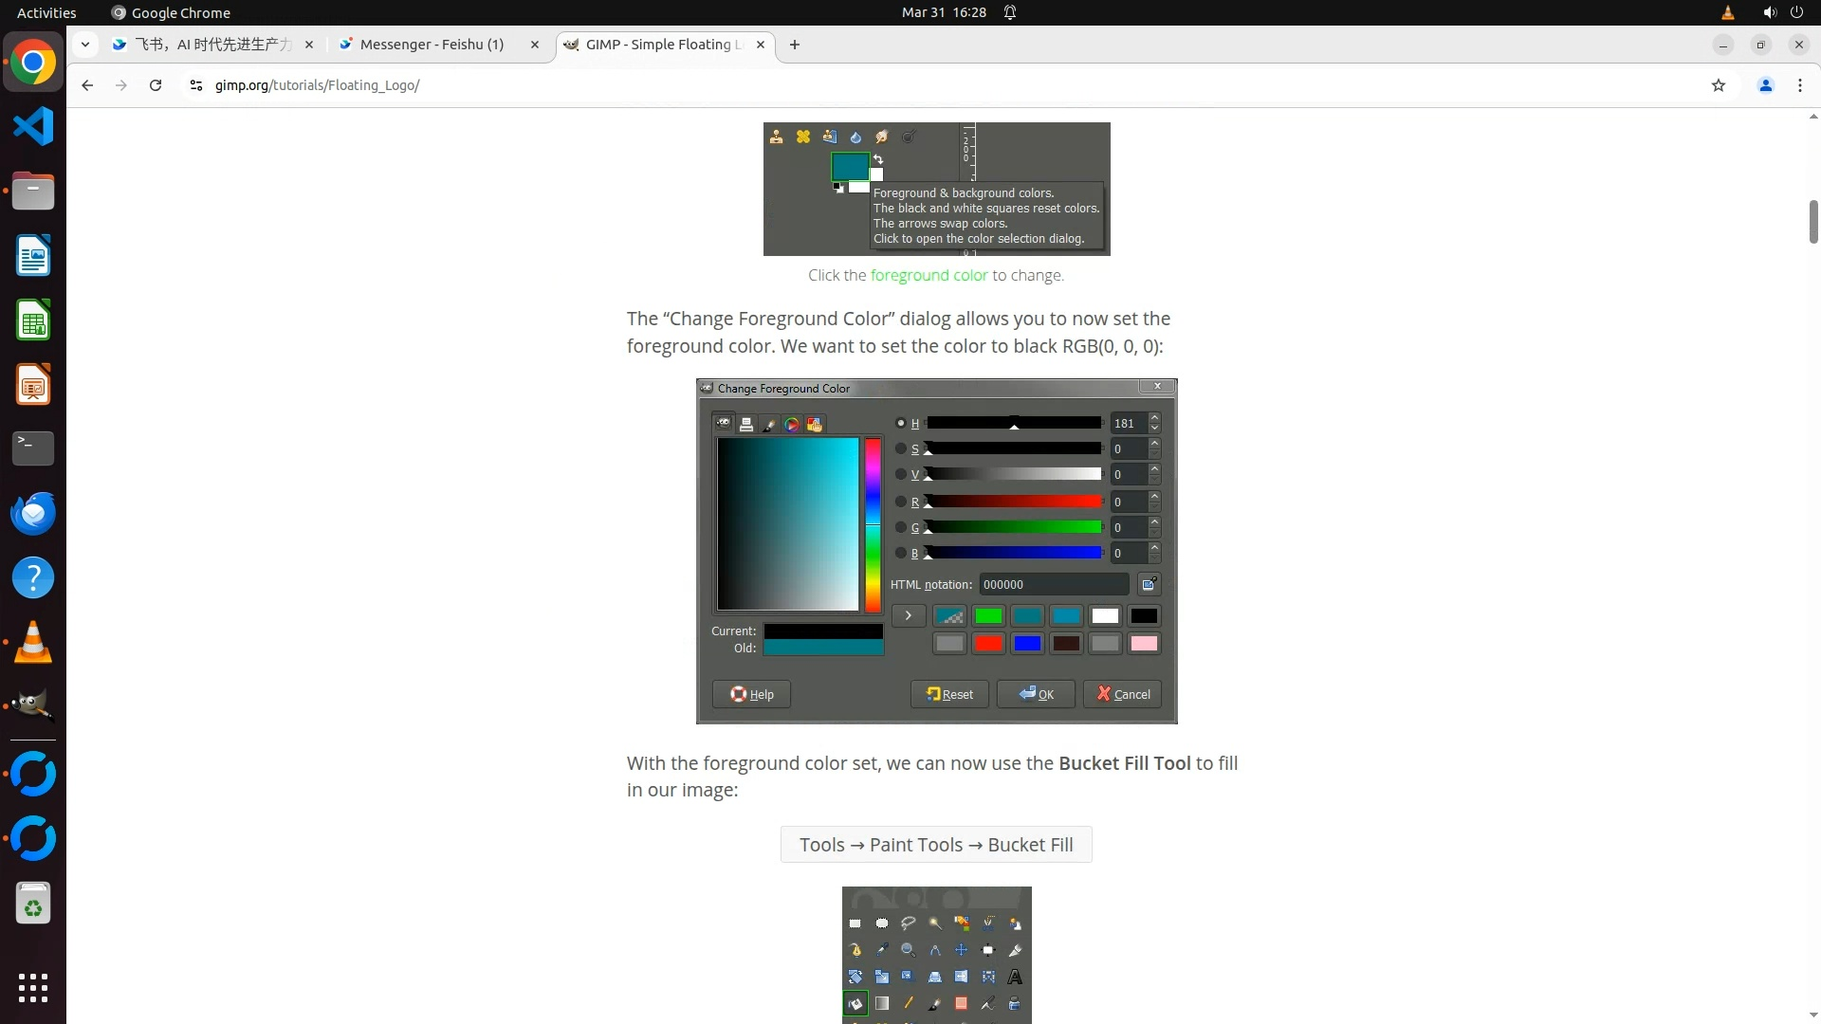Viewport: 1821px width, 1024px height.
Task: Open VLC media player from the dock
Action: click(x=33, y=642)
